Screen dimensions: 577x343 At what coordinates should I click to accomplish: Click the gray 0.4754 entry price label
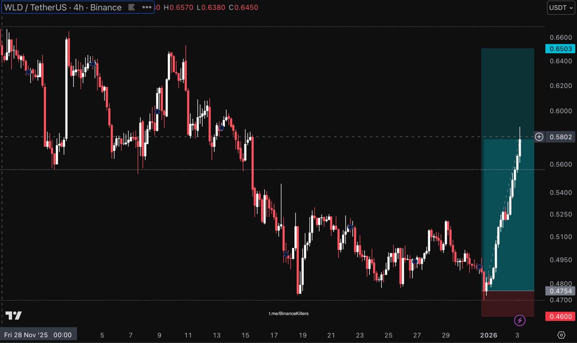[559, 291]
